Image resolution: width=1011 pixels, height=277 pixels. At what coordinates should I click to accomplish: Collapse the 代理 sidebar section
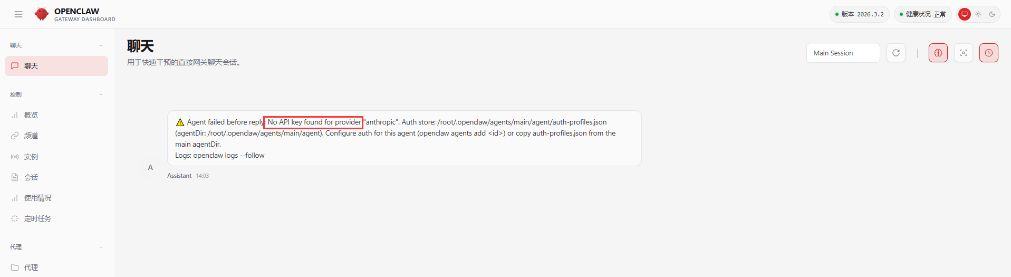101,247
